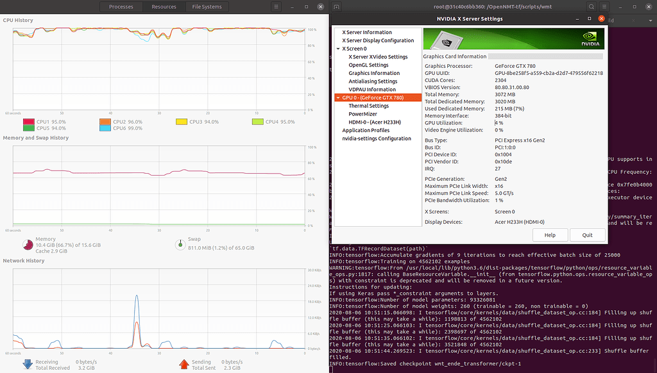Click the 'Training on 4562102 examples' terminal line
Screen dimensions: 657x373
(x=399, y=261)
